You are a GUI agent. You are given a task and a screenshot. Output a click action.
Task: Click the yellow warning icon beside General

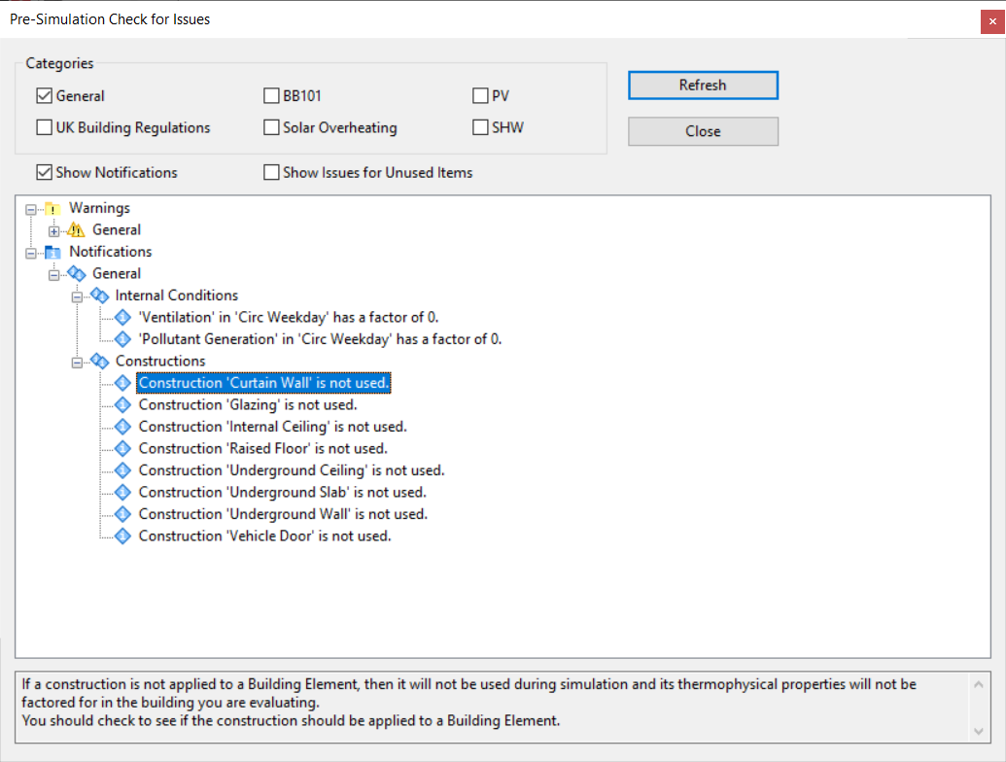[x=76, y=229]
